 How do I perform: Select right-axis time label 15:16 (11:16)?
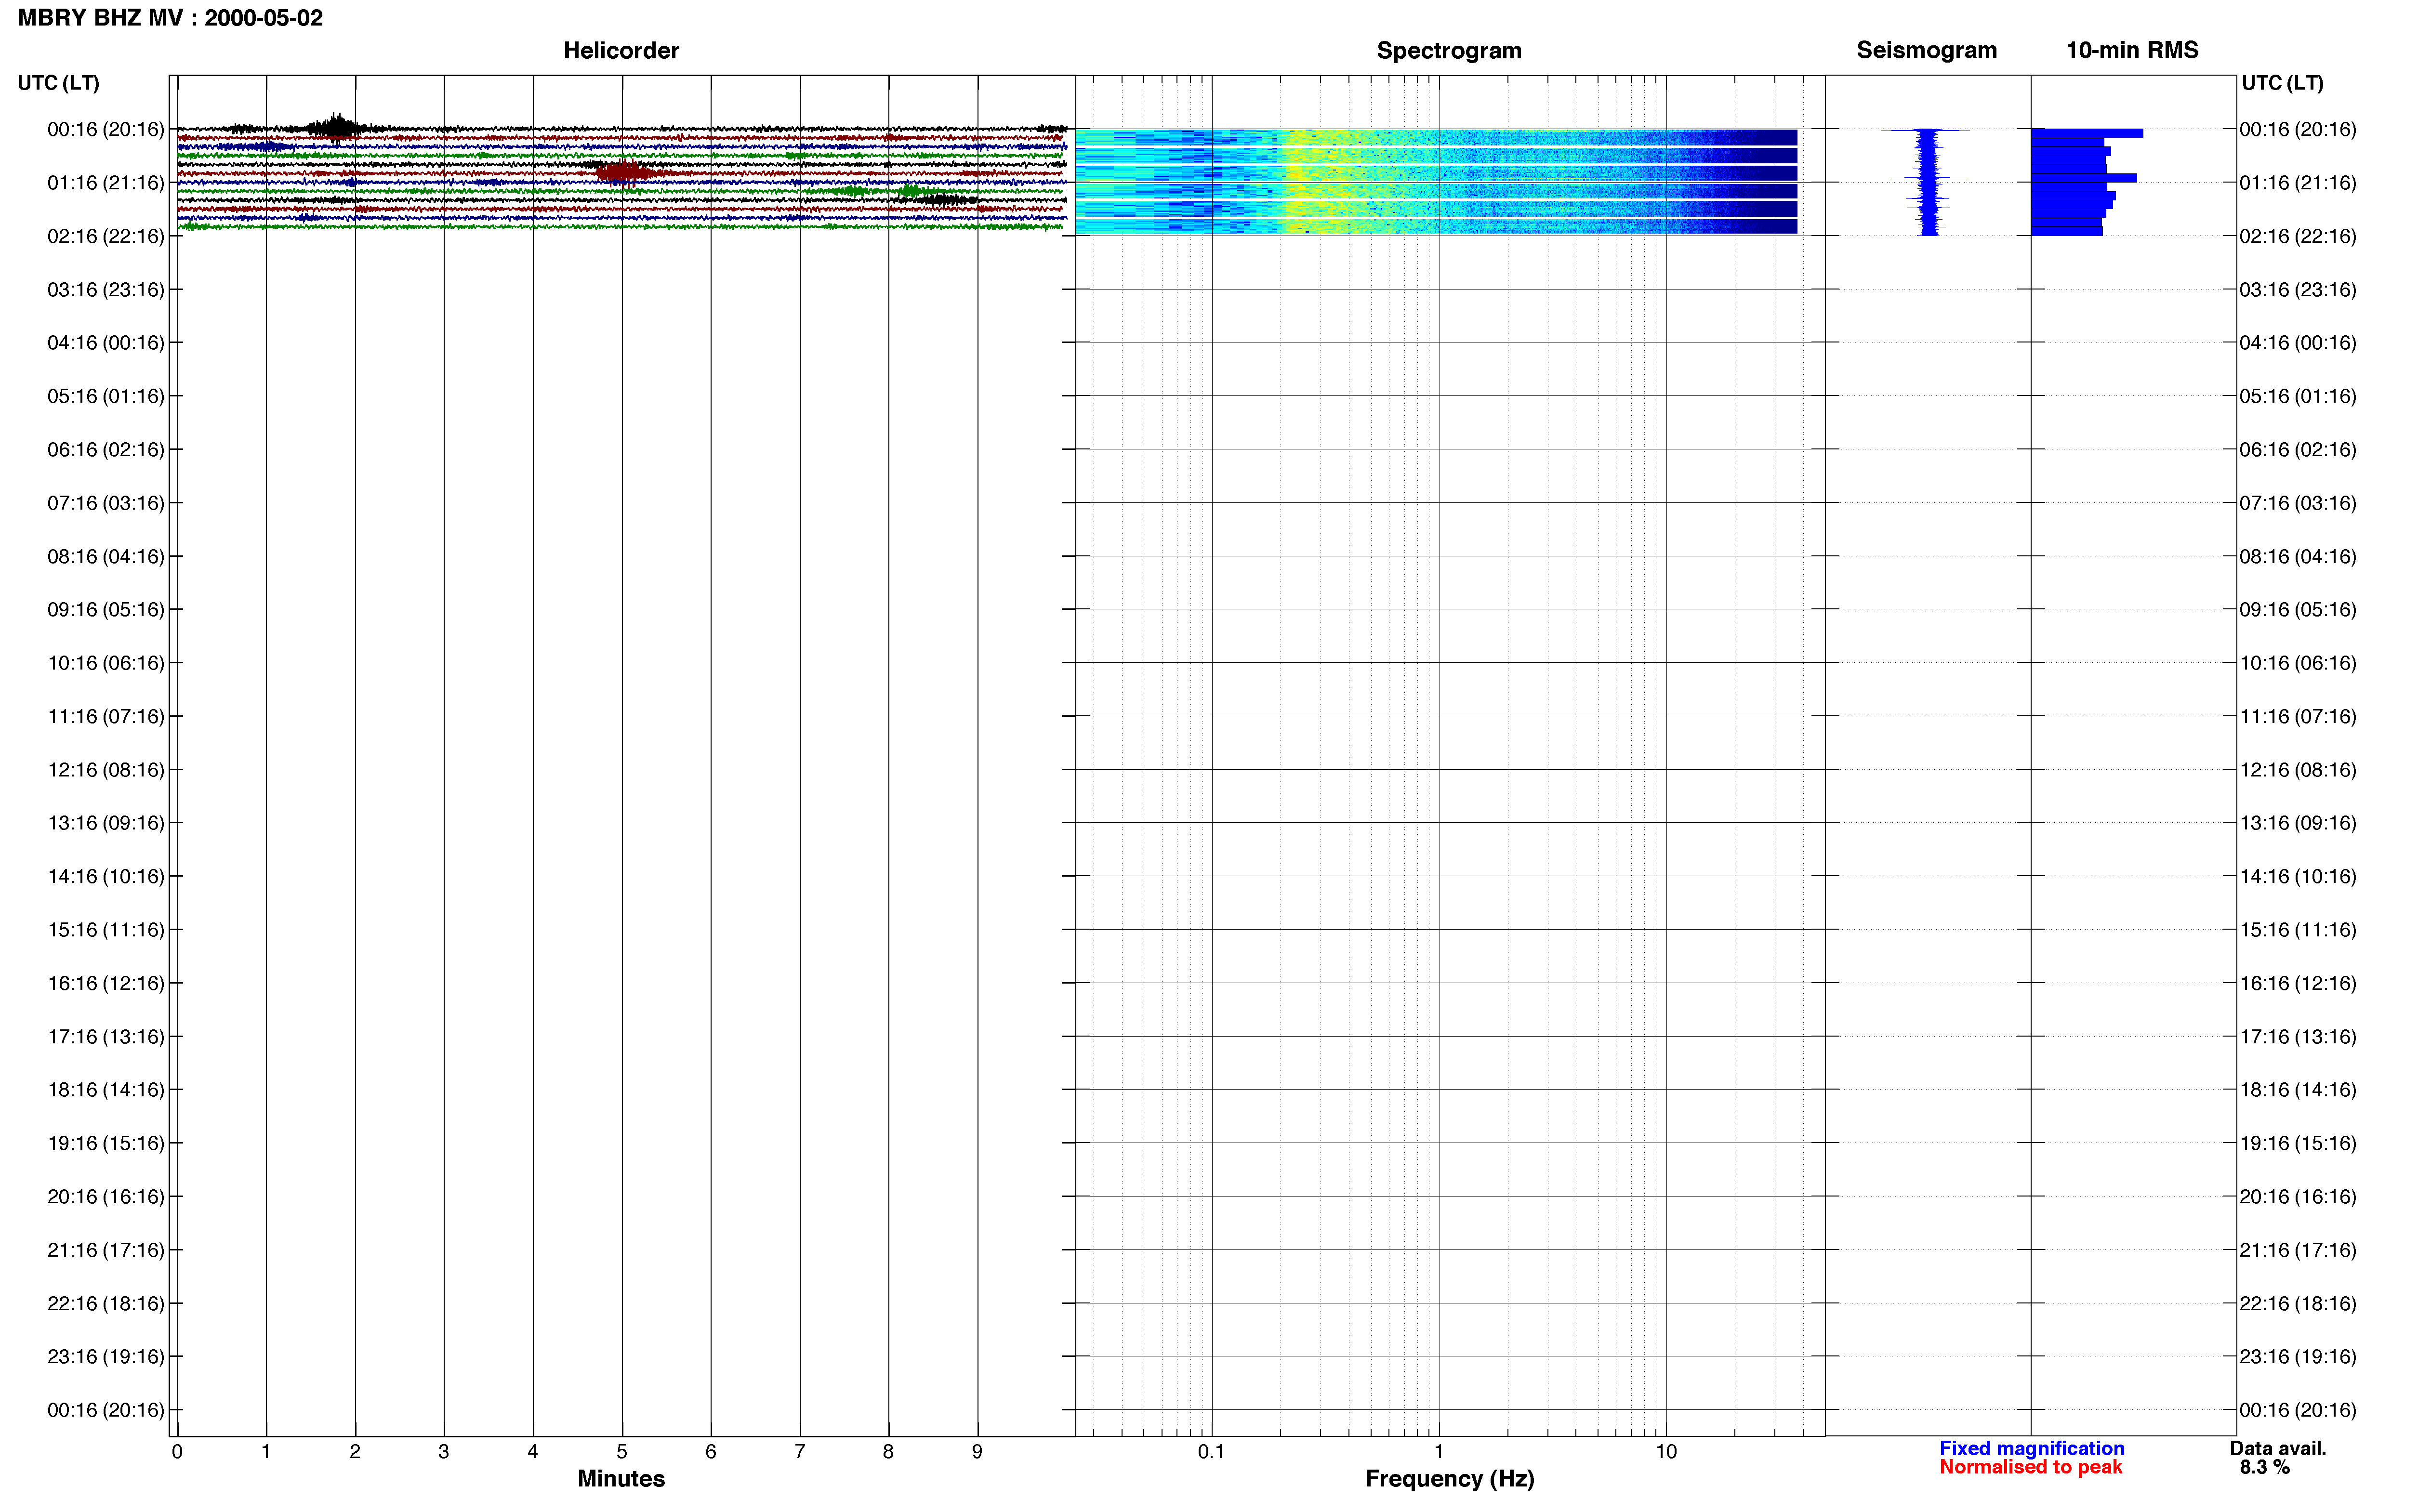click(2298, 930)
